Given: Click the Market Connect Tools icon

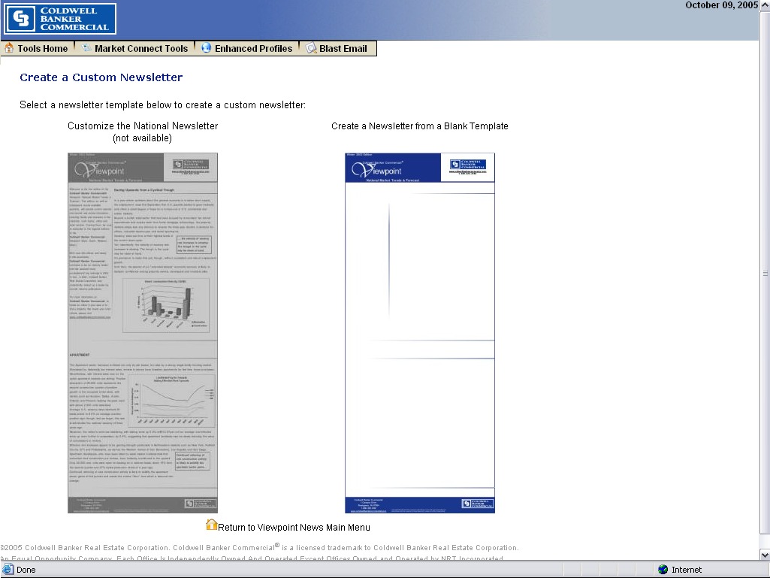Looking at the screenshot, I should [86, 48].
